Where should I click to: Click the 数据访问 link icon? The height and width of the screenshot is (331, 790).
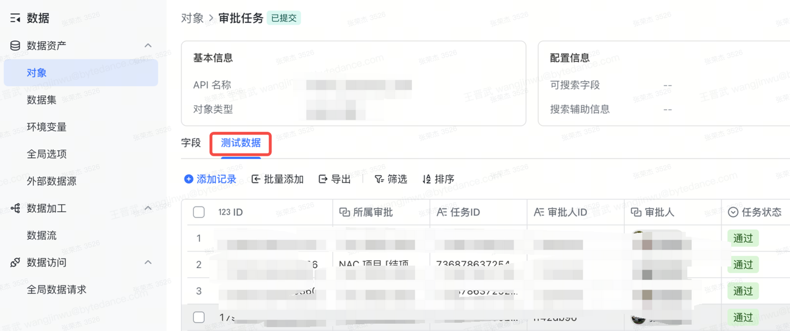(15, 263)
